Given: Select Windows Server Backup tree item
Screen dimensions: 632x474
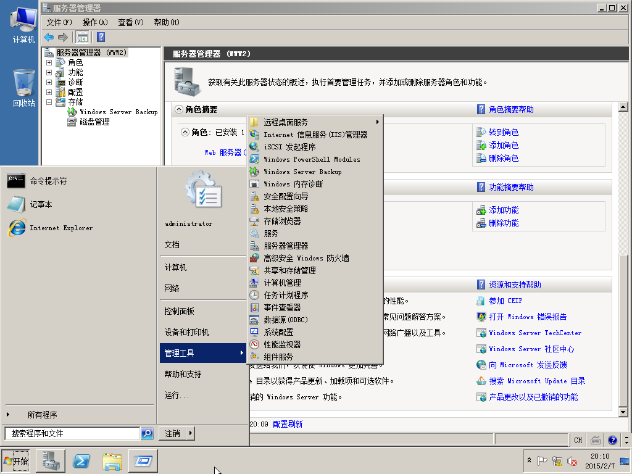Looking at the screenshot, I should (x=118, y=112).
